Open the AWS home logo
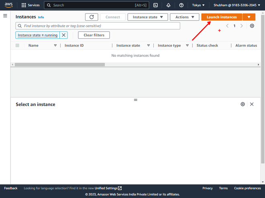This screenshot has height=198, width=265. (x=8, y=5)
